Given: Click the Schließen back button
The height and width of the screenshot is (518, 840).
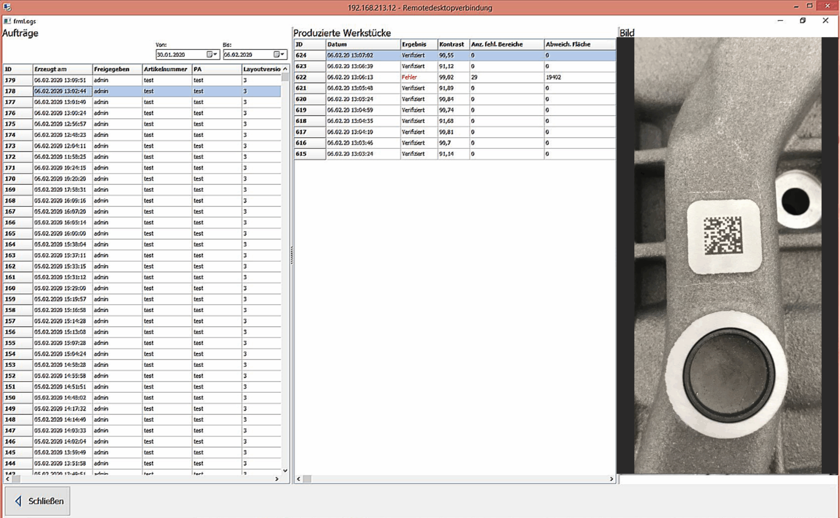Looking at the screenshot, I should tap(38, 501).
